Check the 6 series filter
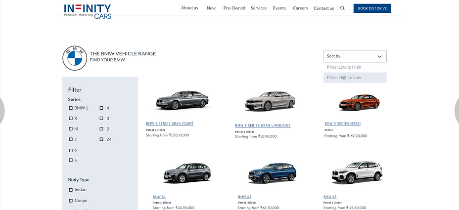This screenshot has height=210, width=459. (71, 150)
